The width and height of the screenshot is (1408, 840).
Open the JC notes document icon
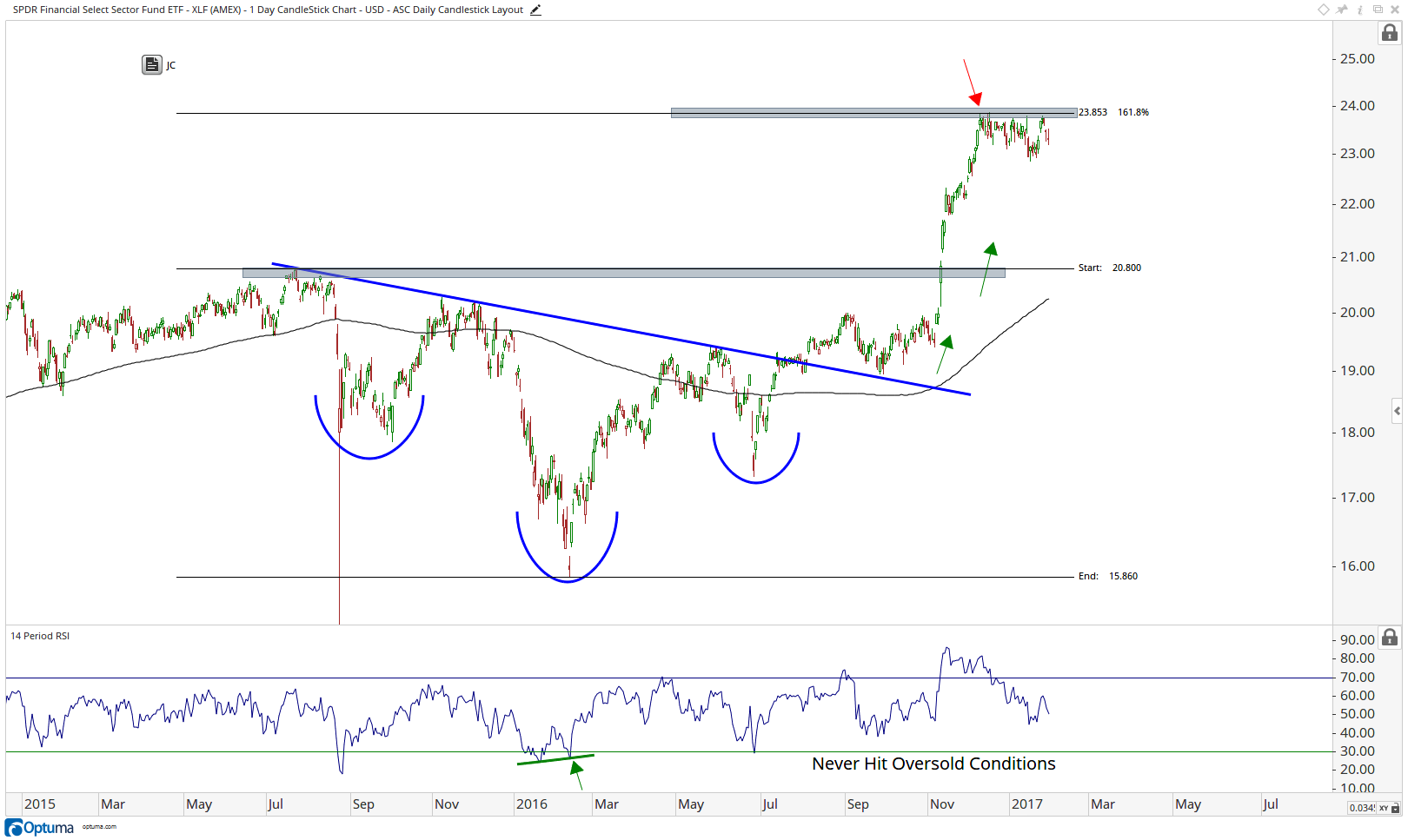click(x=152, y=65)
